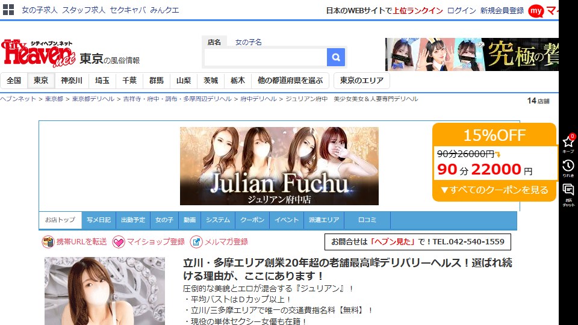Open イベント shop tab
The width and height of the screenshot is (578, 325).
(x=287, y=220)
